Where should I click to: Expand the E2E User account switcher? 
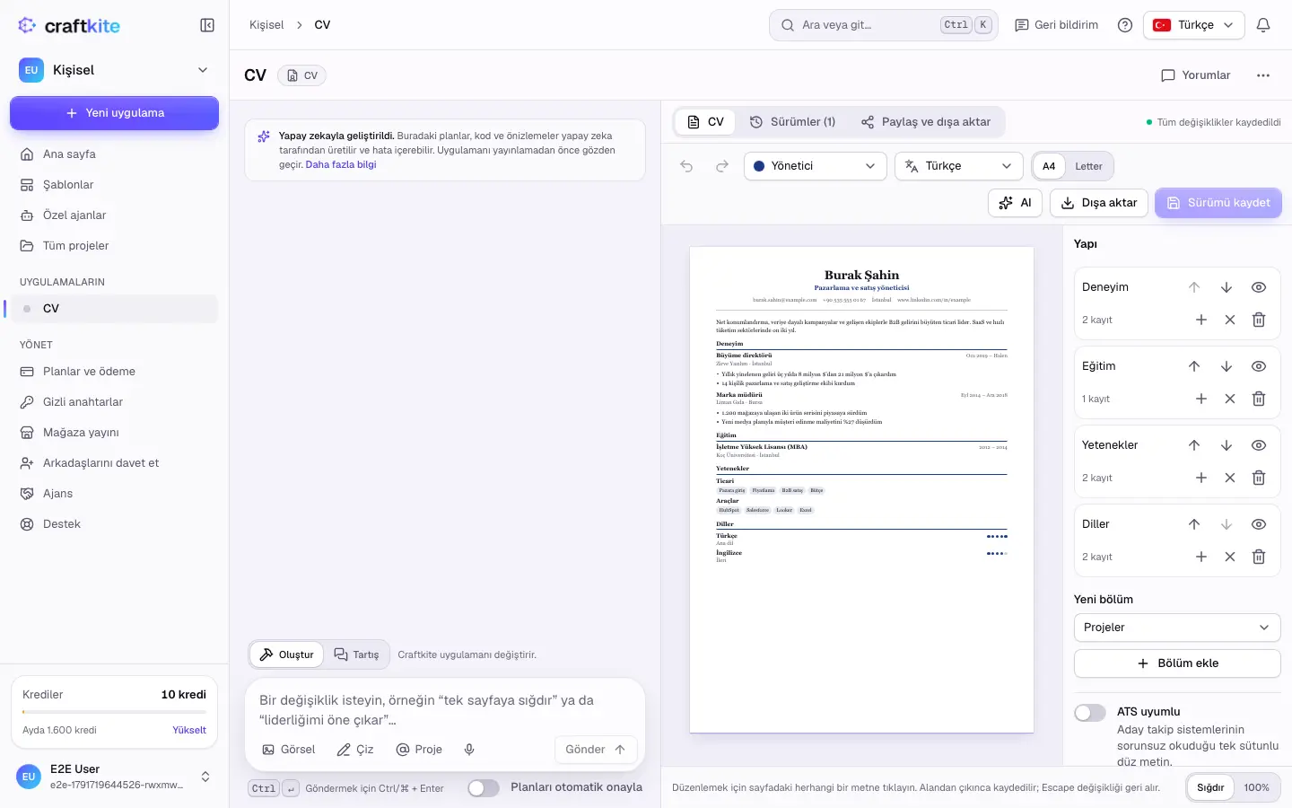(115, 777)
